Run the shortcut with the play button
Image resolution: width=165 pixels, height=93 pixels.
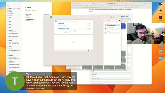click(102, 17)
